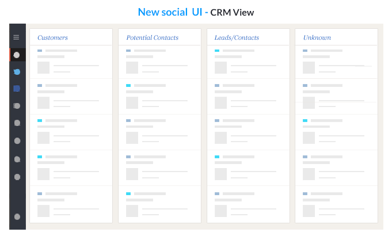Select the active white circle sidebar icon
The image size is (392, 236).
tap(17, 55)
